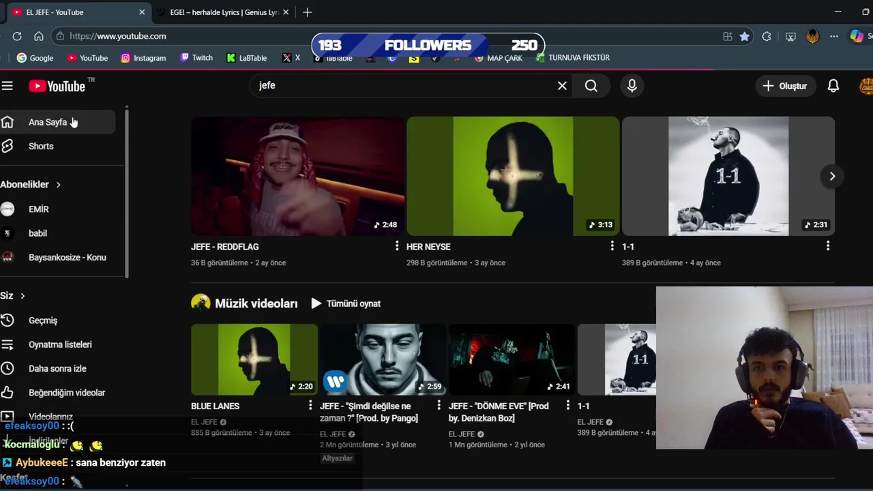873x491 pixels.
Task: Open the MAP ÇARK bookmark
Action: coord(499,58)
